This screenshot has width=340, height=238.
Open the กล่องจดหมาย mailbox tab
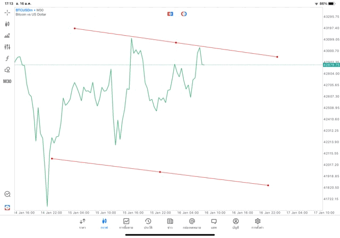pos(192,223)
